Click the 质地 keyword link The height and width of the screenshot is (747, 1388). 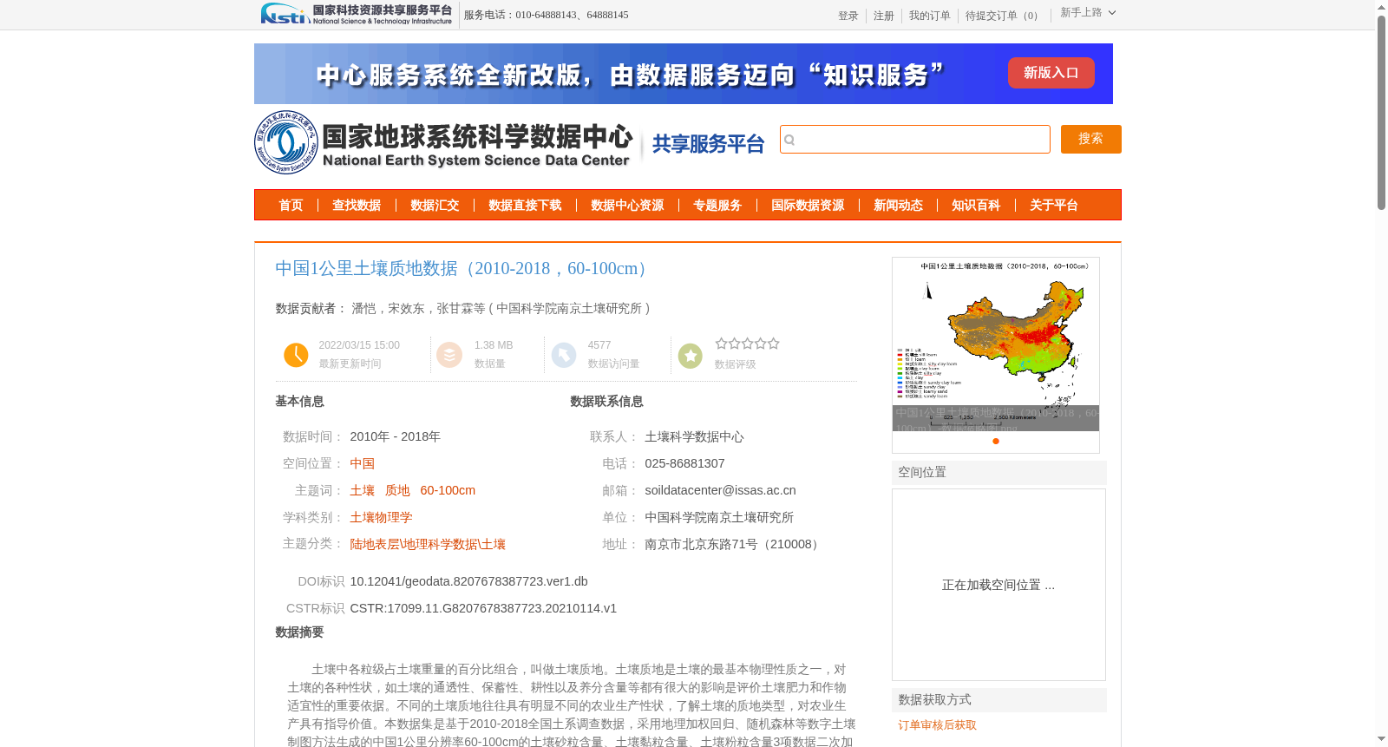click(x=397, y=490)
